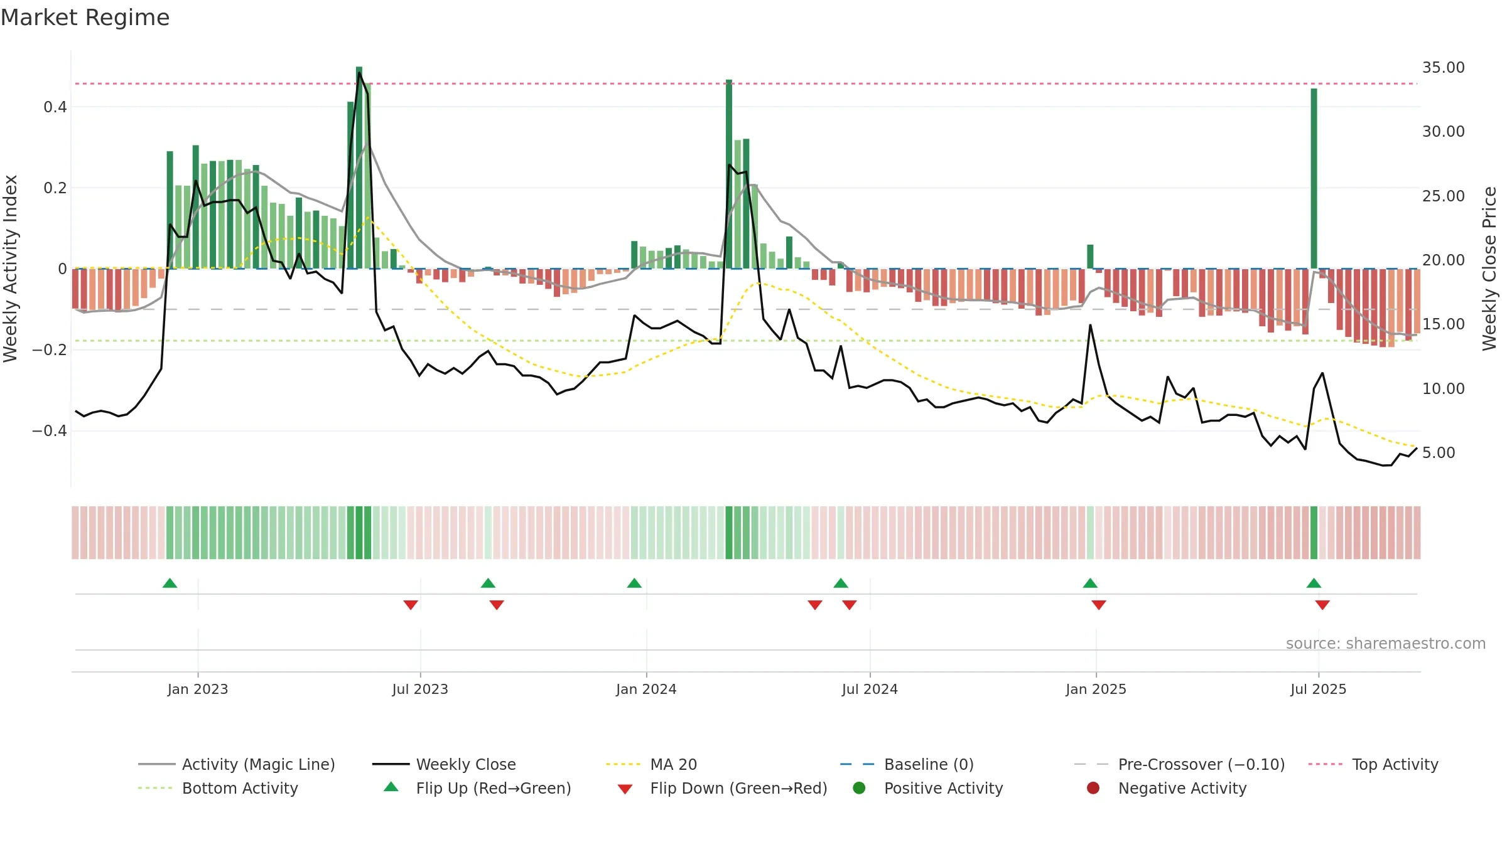This screenshot has height=847, width=1507.
Task: Click the −0.4 activity axis tick
Action: click(x=49, y=431)
